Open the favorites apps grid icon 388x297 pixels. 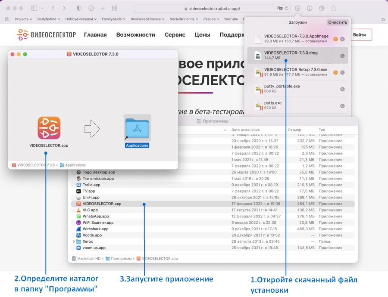coord(7,19)
